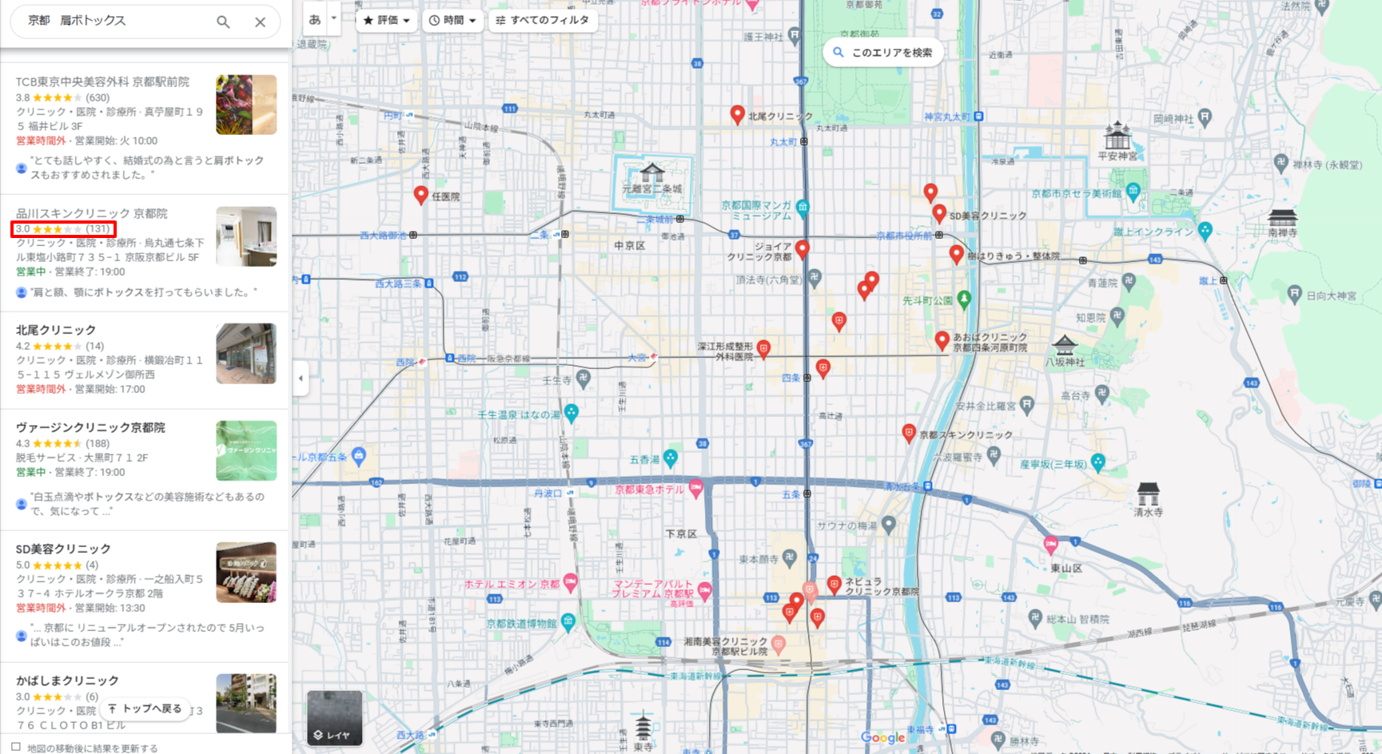Click the 肩と額、顎にボトックス review snippet
Viewport: 1382px width, 754px height.
(x=144, y=292)
